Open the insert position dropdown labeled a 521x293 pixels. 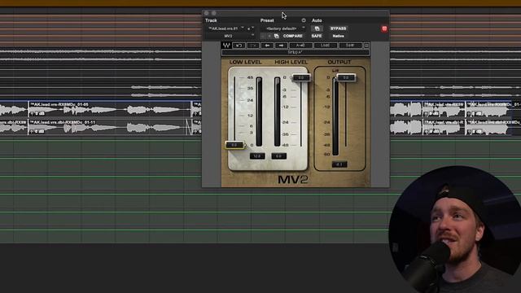coord(250,28)
